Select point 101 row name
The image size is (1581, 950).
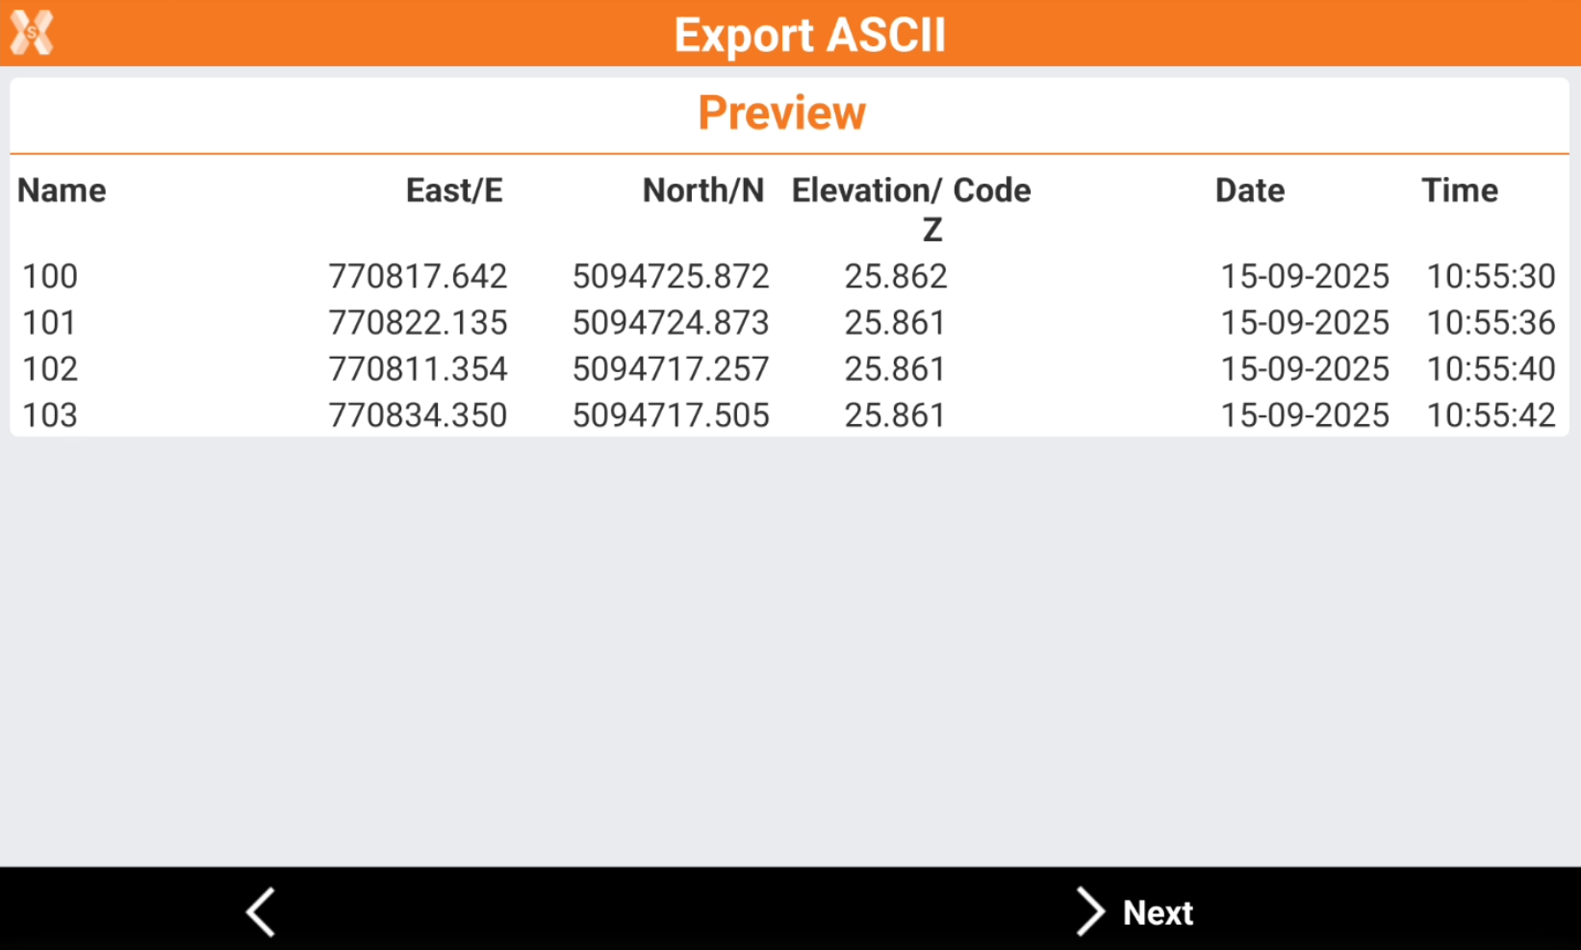coord(50,323)
